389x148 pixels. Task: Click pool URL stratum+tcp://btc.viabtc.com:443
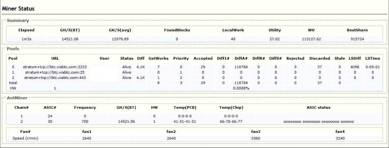(55, 78)
